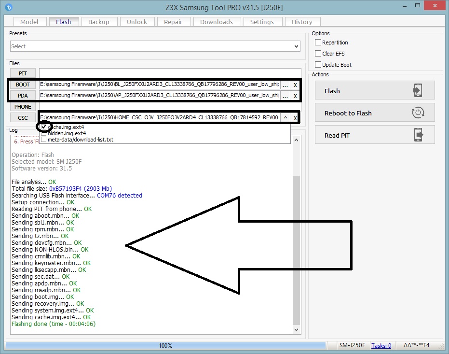This screenshot has height=354, width=449.
Task: Click 'Reading PIT from phone... OK' line
Action: tap(52, 209)
